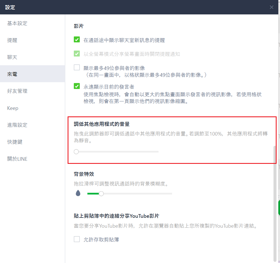
Task: Open the 基本設定 settings section
Action: click(x=32, y=23)
